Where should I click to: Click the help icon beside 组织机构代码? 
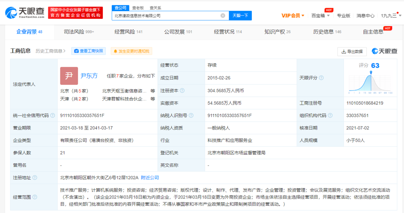(x=330, y=115)
